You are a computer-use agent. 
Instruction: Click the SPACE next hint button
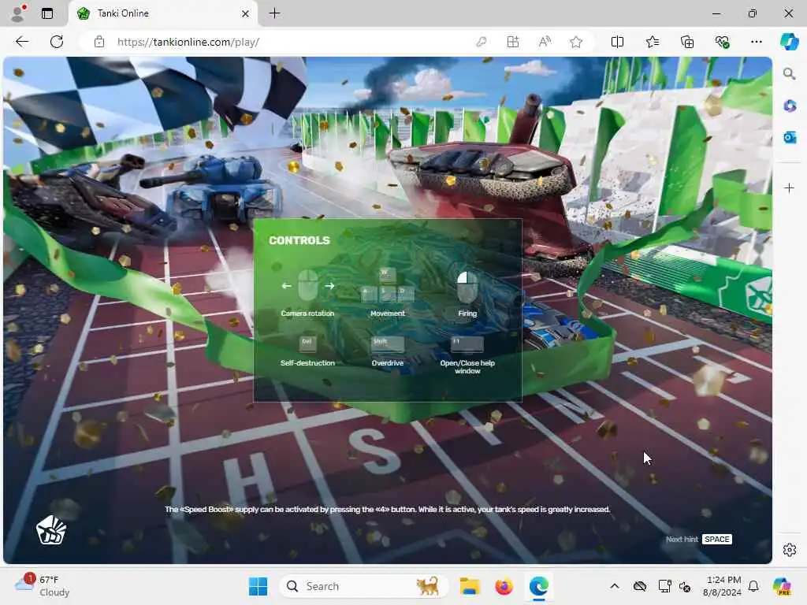717,539
